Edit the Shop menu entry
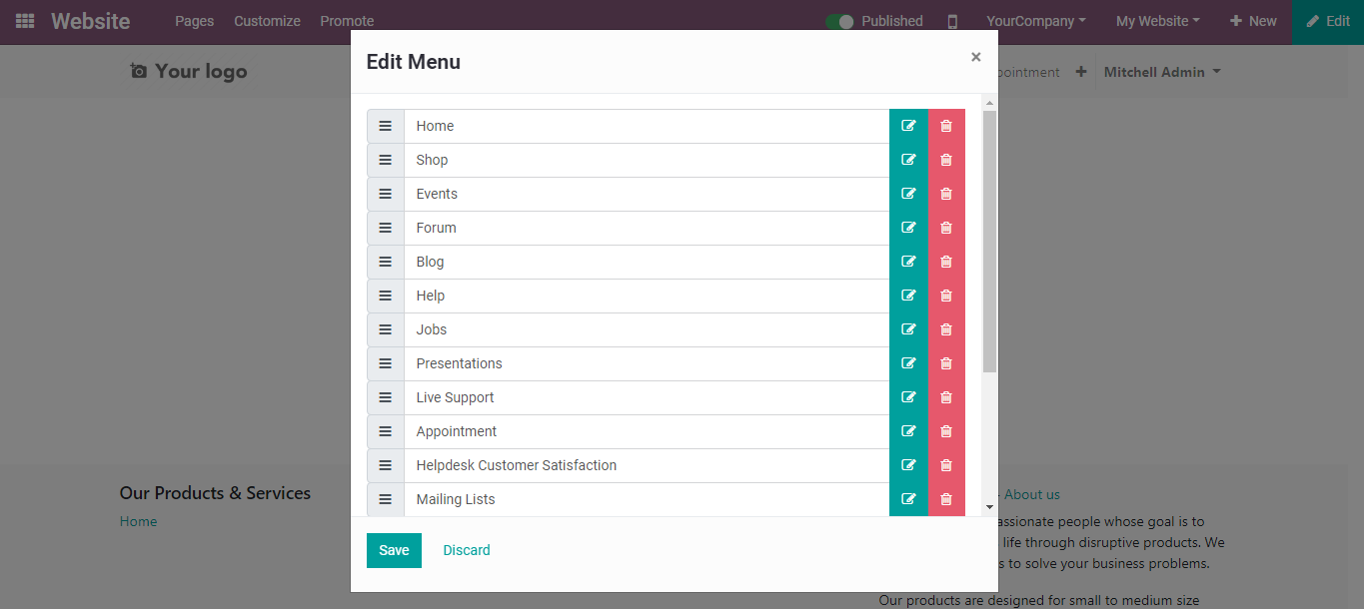This screenshot has width=1364, height=609. pos(908,160)
